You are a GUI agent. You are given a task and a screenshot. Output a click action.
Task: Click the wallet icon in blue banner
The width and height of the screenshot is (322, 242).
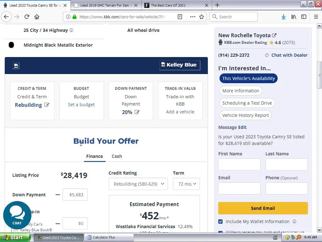pyautogui.click(x=16, y=66)
